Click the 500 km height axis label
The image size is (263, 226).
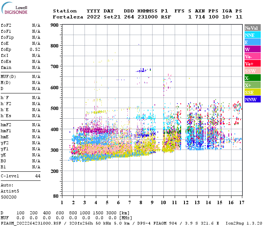[x=54, y=108]
